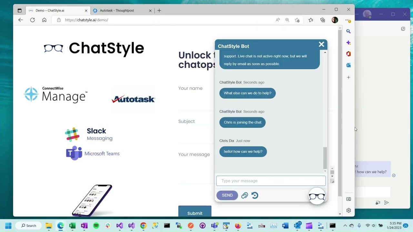Image resolution: width=413 pixels, height=232 pixels.
Task: Open Edge sidebar Search
Action: tap(348, 31)
